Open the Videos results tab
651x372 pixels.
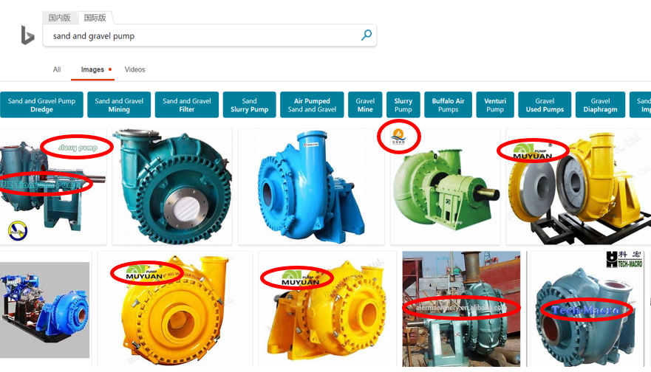pyautogui.click(x=135, y=69)
